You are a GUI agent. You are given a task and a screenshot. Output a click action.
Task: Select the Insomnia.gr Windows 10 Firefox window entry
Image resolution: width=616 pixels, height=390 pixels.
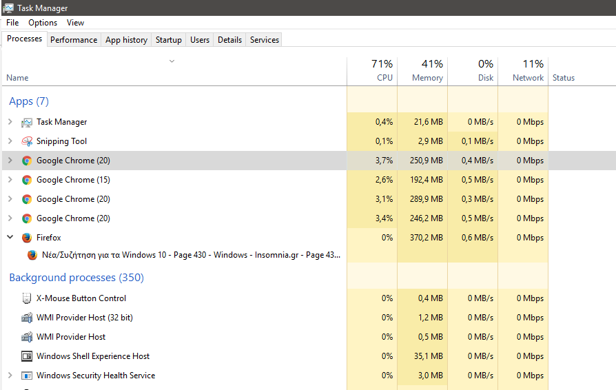[x=192, y=255]
